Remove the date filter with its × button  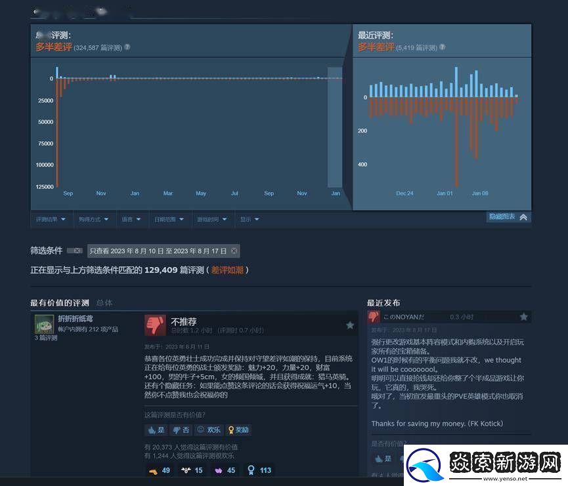pyautogui.click(x=234, y=251)
